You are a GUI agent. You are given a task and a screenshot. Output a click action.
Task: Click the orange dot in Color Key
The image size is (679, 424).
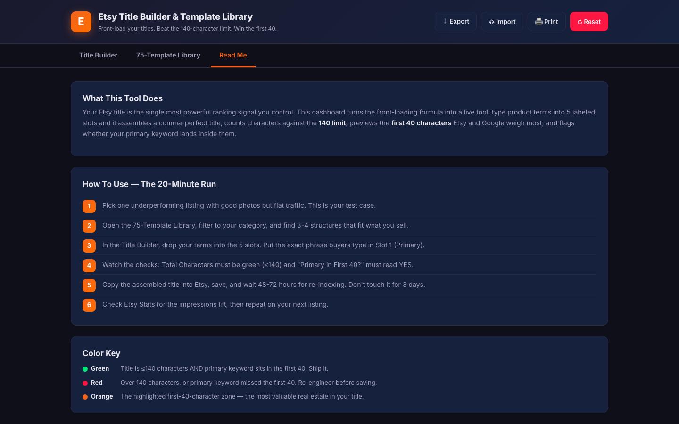pyautogui.click(x=85, y=397)
